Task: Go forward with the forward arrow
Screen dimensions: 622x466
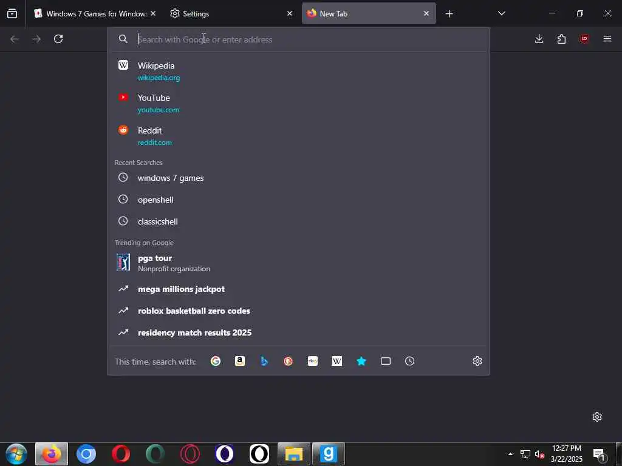Action: coord(36,39)
